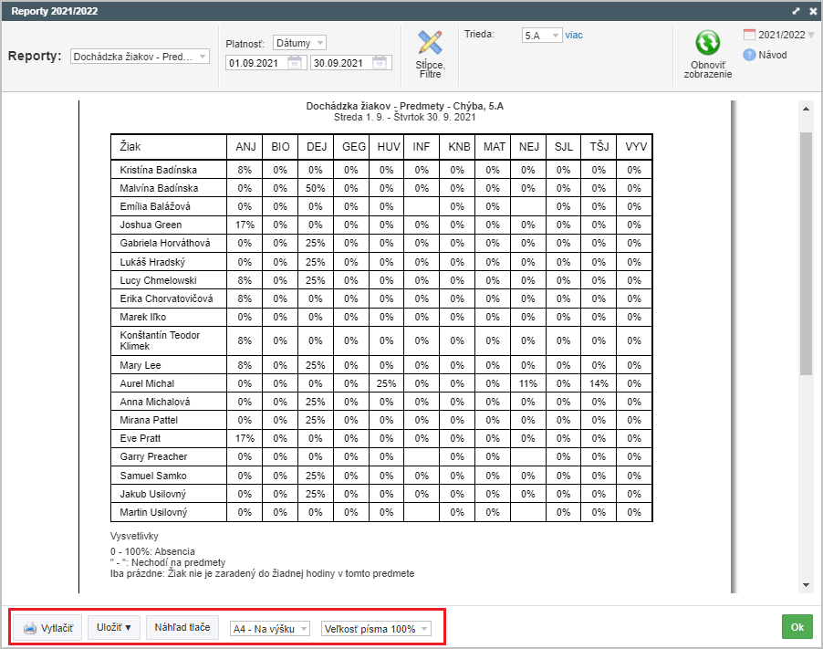The height and width of the screenshot is (649, 823).
Task: Open the Návod help icon
Action: 749,55
